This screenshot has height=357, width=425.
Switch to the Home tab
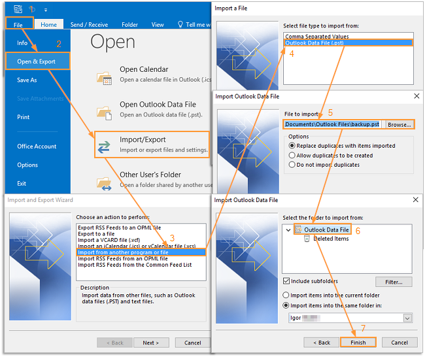click(x=49, y=25)
